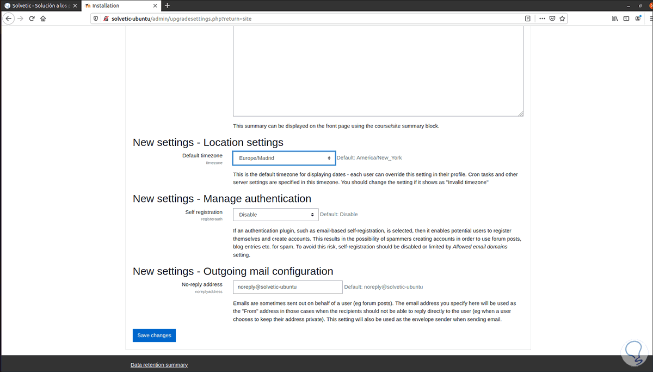This screenshot has height=372, width=653.
Task: Open the Self registration dropdown
Action: (275, 215)
